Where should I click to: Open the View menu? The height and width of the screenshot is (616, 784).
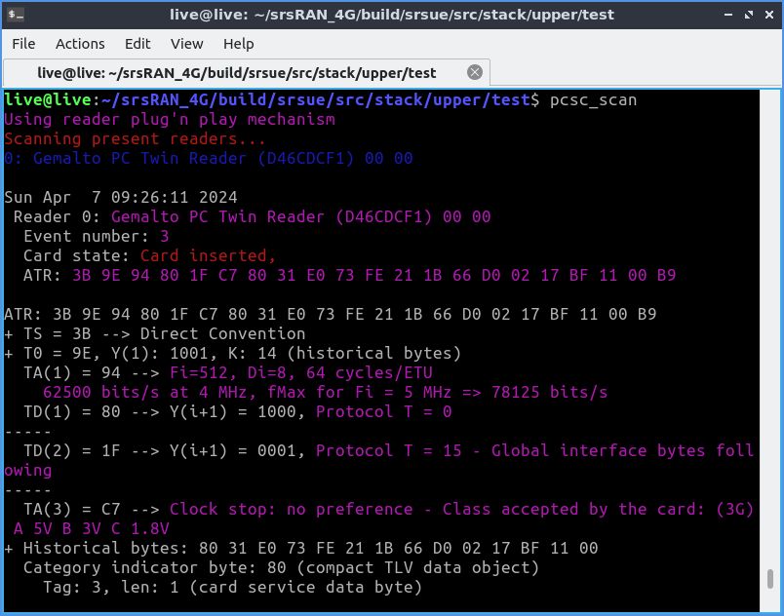186,44
